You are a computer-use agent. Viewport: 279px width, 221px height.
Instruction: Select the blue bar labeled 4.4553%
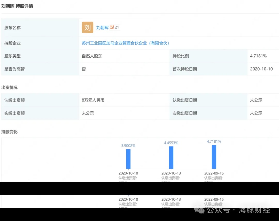coord(171,157)
